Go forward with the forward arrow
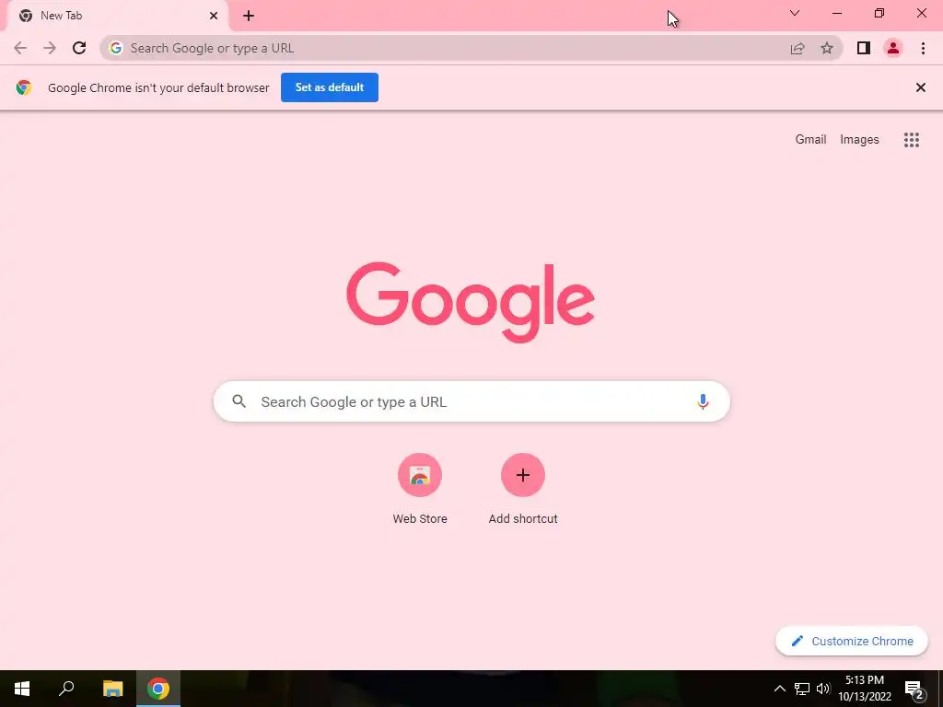 (50, 48)
